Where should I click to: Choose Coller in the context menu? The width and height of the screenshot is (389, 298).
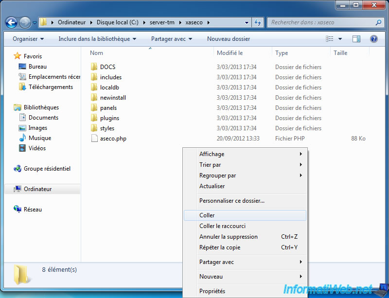pyautogui.click(x=245, y=215)
